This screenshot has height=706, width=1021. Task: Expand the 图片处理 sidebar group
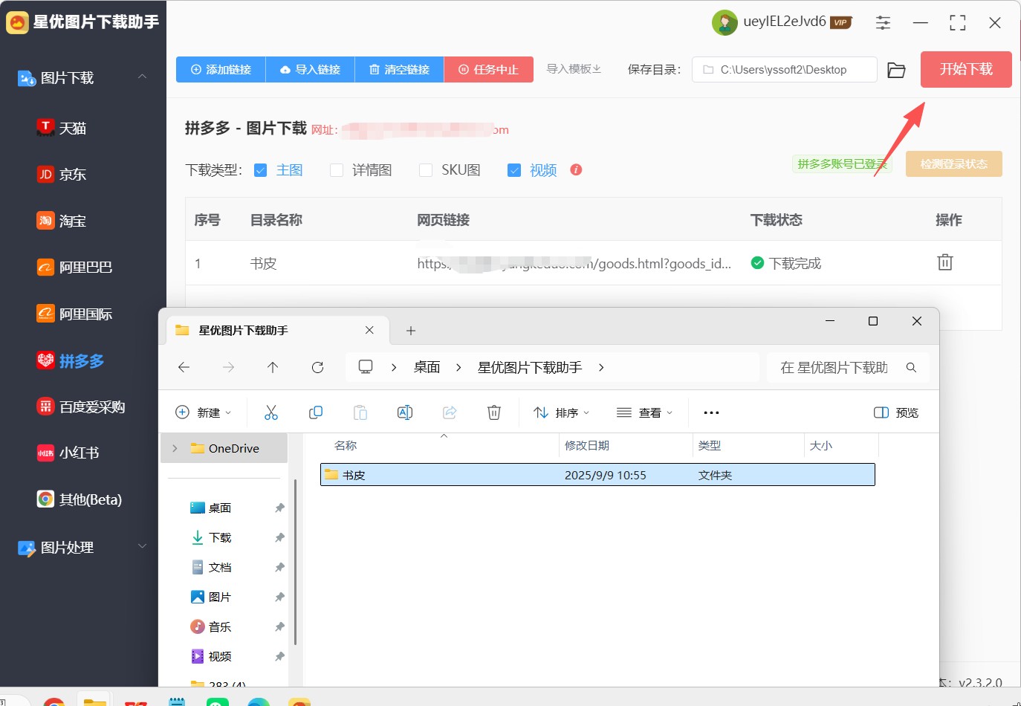(x=142, y=546)
